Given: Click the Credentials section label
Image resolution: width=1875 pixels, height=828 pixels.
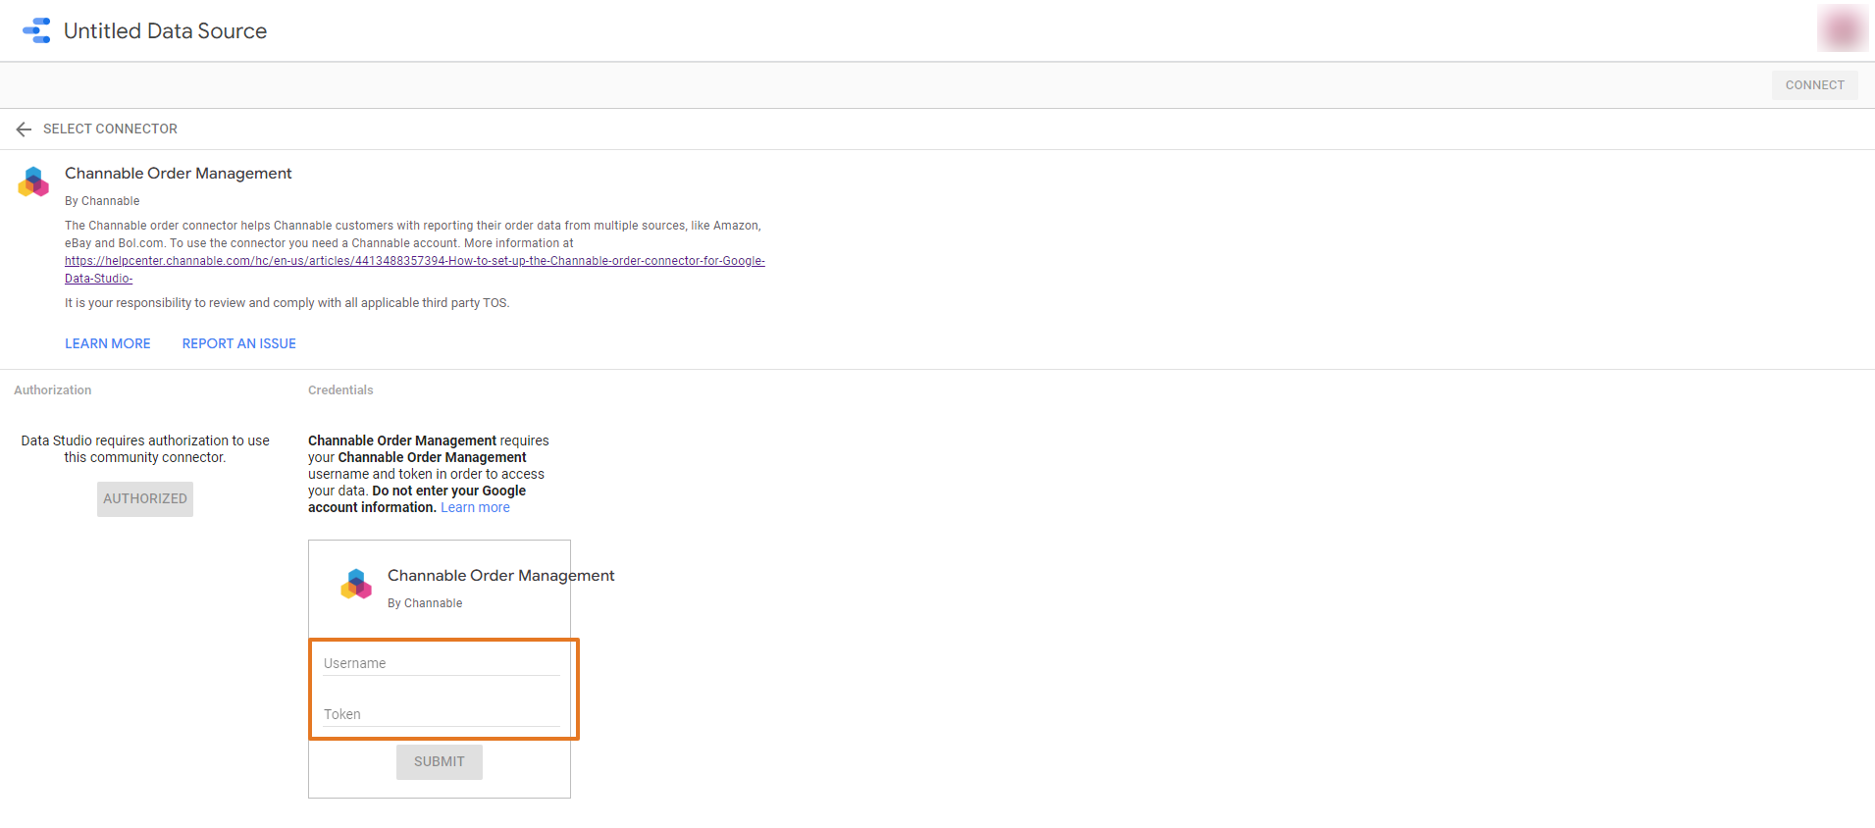Looking at the screenshot, I should 340,389.
